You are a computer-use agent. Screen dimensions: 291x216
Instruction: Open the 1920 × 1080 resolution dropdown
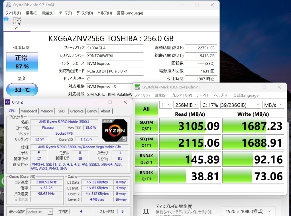click(x=249, y=211)
